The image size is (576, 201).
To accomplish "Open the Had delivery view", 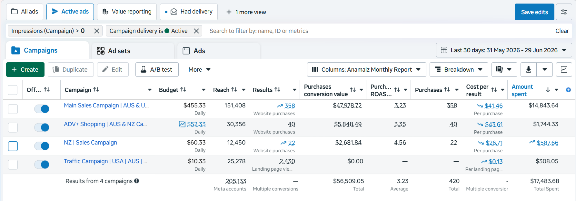I will pos(189,12).
